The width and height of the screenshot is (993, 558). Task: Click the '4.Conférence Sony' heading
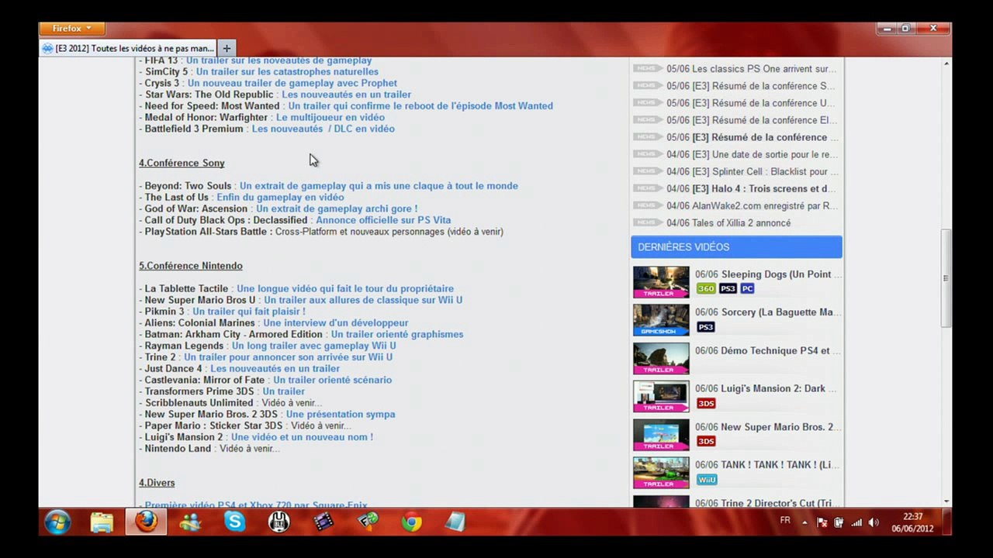182,163
